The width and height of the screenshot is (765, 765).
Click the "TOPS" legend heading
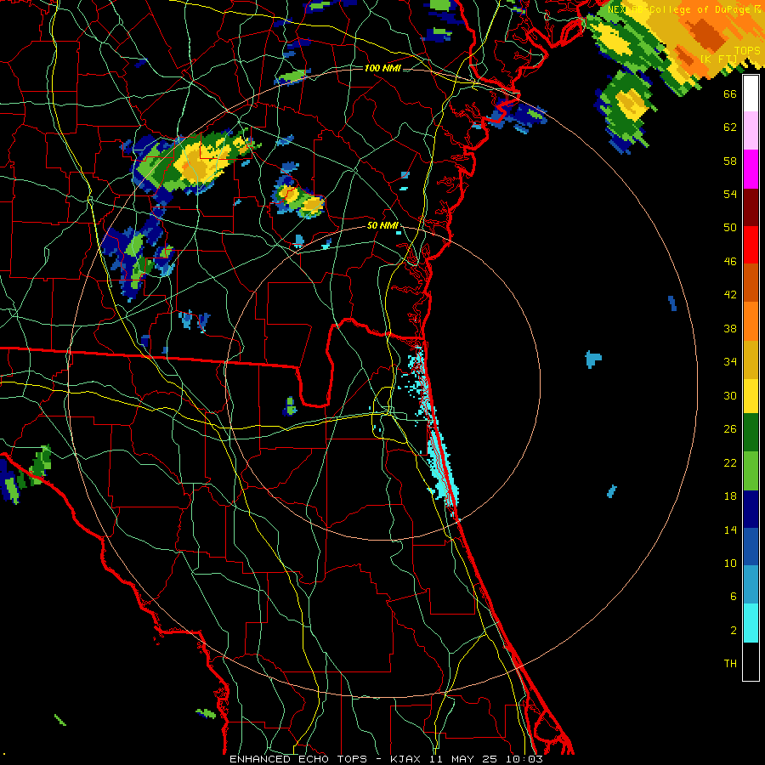coord(746,51)
